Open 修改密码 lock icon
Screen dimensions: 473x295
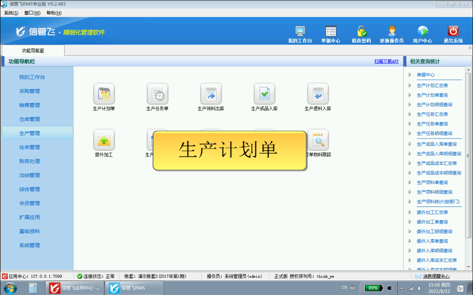click(x=361, y=31)
